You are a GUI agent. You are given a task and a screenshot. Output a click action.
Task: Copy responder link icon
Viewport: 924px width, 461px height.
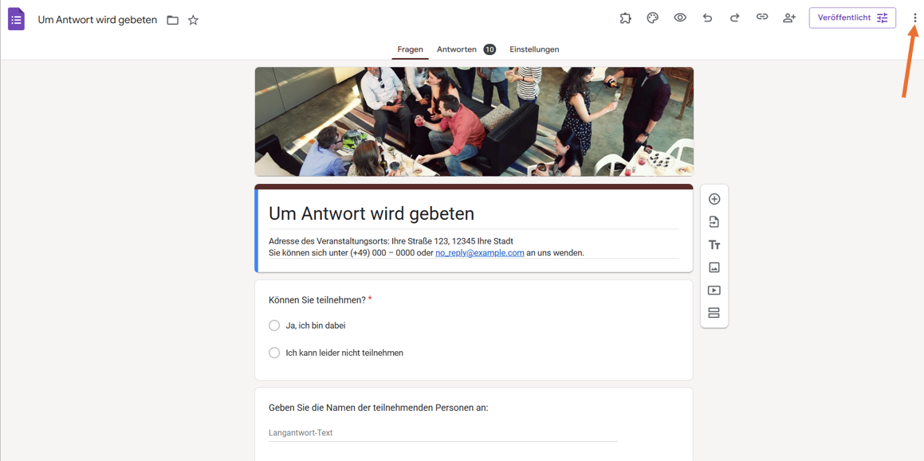click(x=762, y=18)
